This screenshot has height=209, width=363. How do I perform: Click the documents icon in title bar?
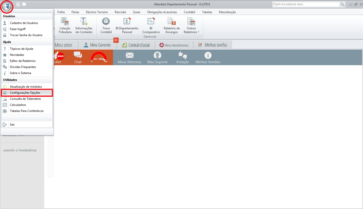tap(24, 4)
